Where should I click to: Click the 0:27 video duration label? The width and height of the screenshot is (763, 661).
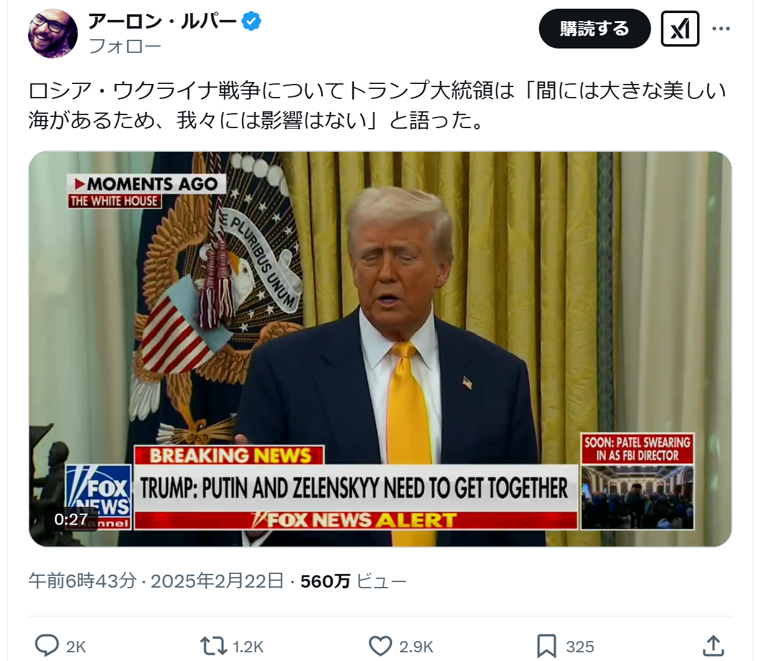pyautogui.click(x=71, y=519)
